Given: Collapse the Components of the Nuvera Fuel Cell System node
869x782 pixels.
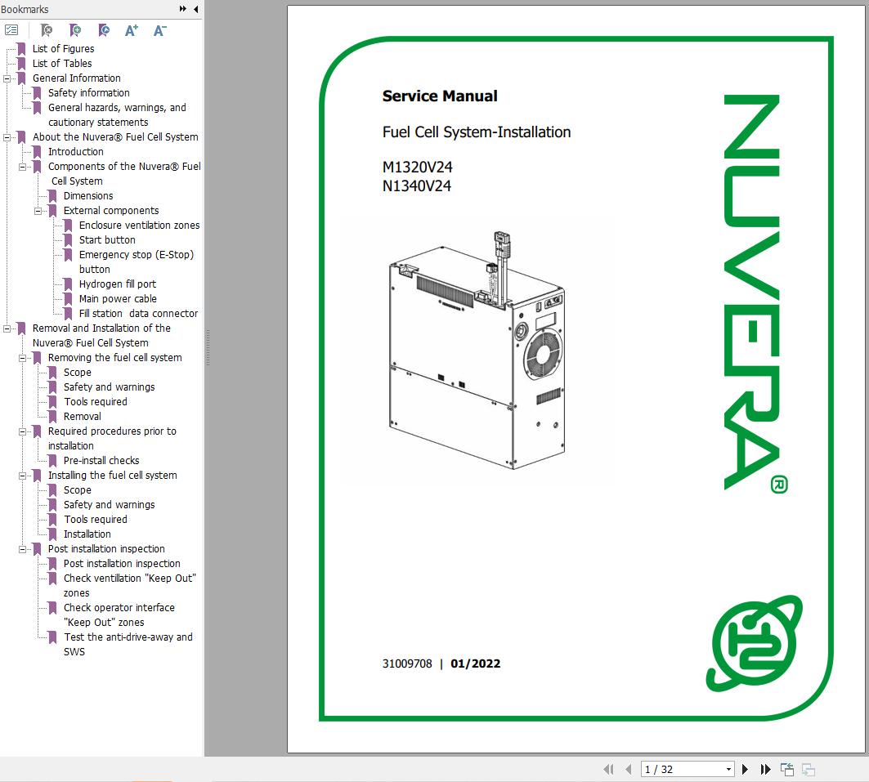Looking at the screenshot, I should point(22,167).
